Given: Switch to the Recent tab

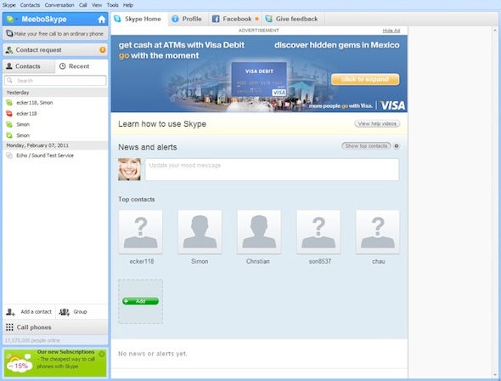Looking at the screenshot, I should pos(75,66).
